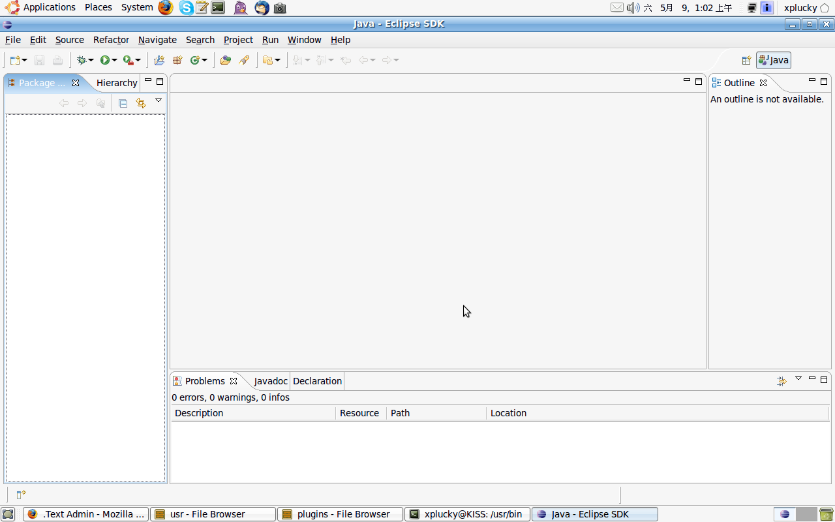
Task: Click the Last Edit Location icon
Action: click(x=346, y=60)
